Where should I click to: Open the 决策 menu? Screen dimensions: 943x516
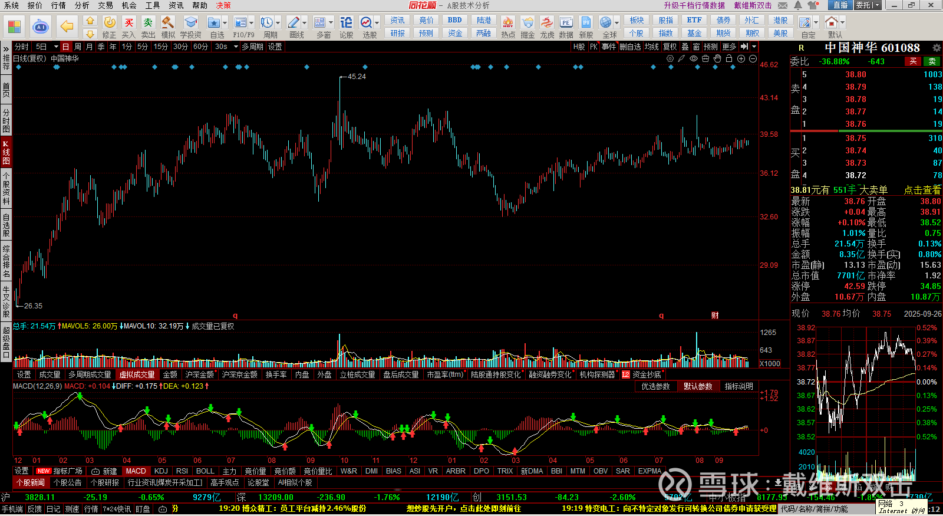[223, 5]
